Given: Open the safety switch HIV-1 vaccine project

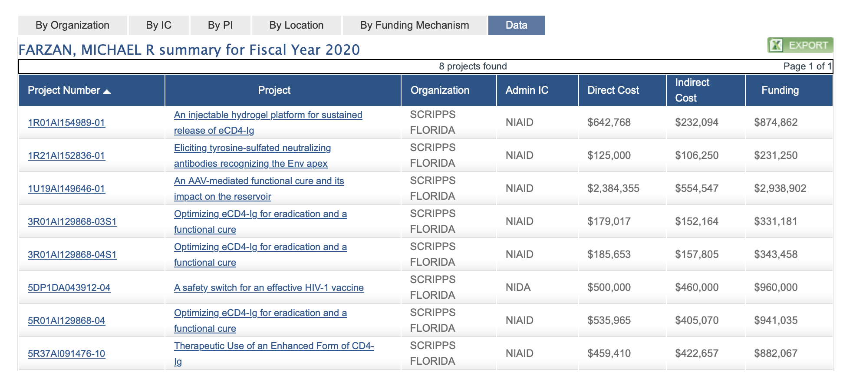Looking at the screenshot, I should click(x=269, y=287).
